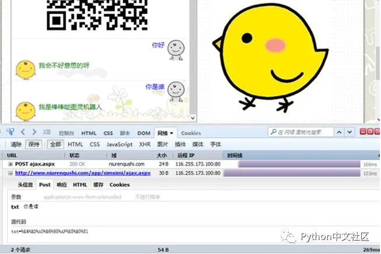
Task: Go forward with the right arrow icon
Action: (34, 132)
